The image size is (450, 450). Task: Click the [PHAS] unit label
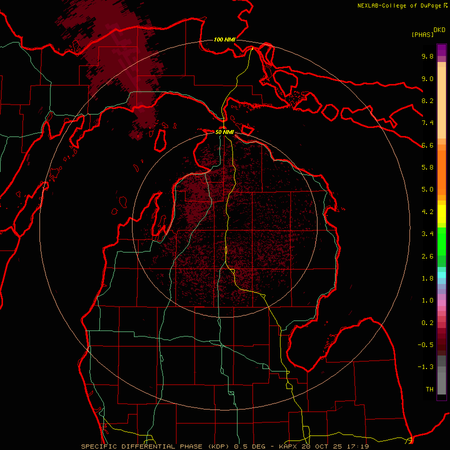tap(422, 34)
